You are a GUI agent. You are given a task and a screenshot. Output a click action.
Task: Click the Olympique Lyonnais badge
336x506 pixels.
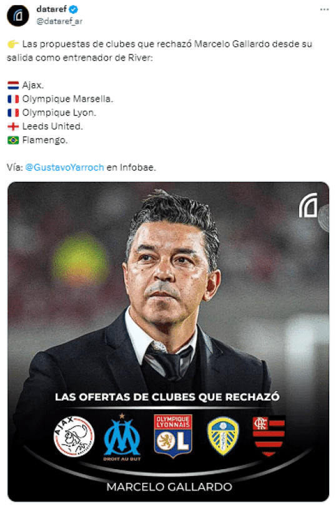[173, 435]
